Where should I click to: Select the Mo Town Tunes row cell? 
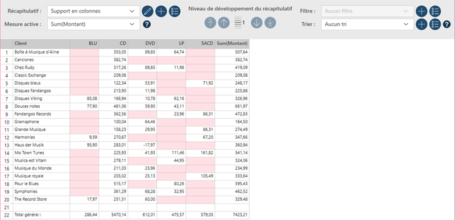(41, 153)
